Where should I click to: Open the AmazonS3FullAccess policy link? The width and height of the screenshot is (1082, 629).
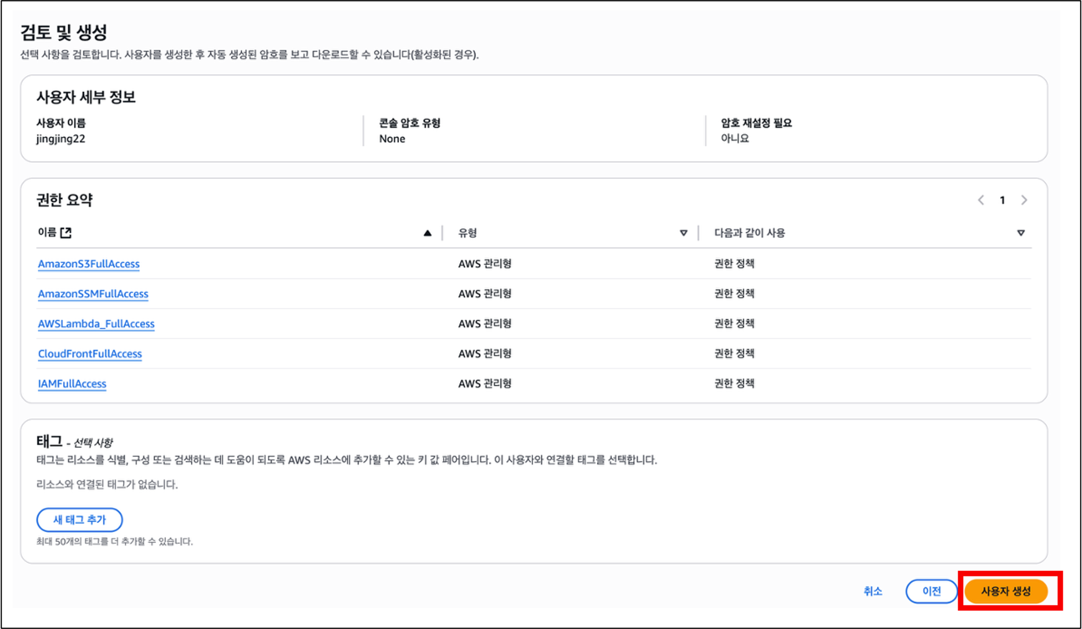click(x=89, y=264)
